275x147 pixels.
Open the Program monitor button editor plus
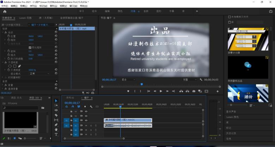click(x=217, y=91)
